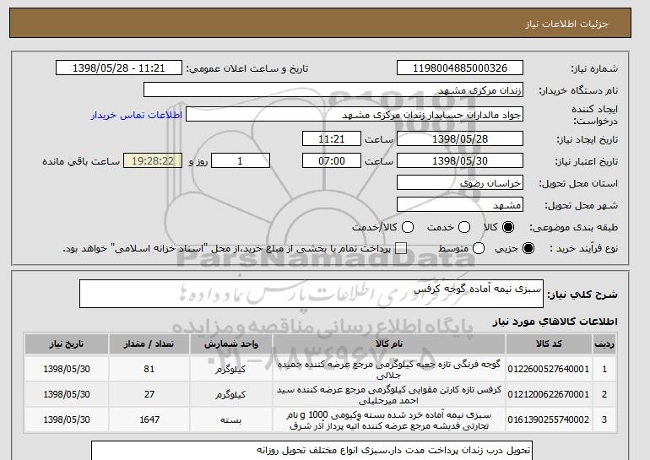The width and height of the screenshot is (650, 460).
Task: Click the گوجه فرنگی تازه item name
Action: pos(389,370)
